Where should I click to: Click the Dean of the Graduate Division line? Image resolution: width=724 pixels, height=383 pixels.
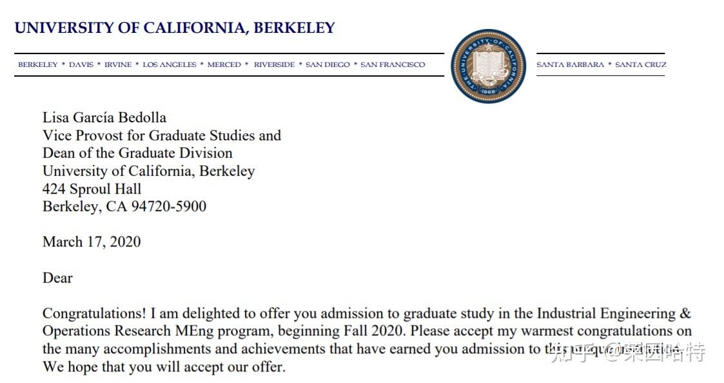pos(137,153)
